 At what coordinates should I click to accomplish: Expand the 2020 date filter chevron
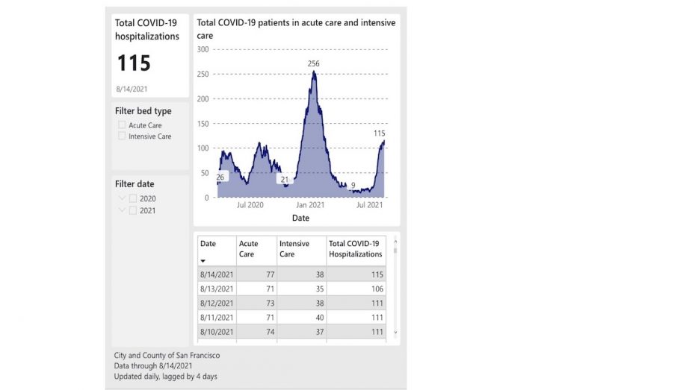[x=122, y=198]
